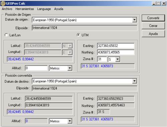The height and width of the screenshot is (127, 167).
Task: Click the Zona number input field
Action: click(x=102, y=59)
